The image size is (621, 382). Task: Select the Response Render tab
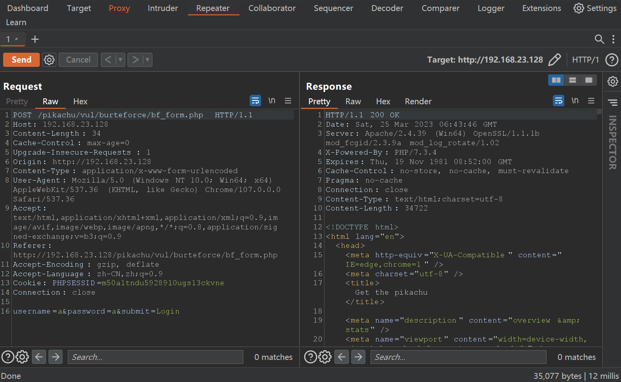(x=418, y=101)
